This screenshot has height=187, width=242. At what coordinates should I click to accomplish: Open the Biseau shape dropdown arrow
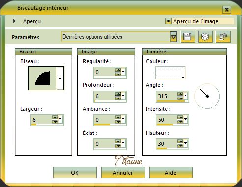[x=60, y=78]
